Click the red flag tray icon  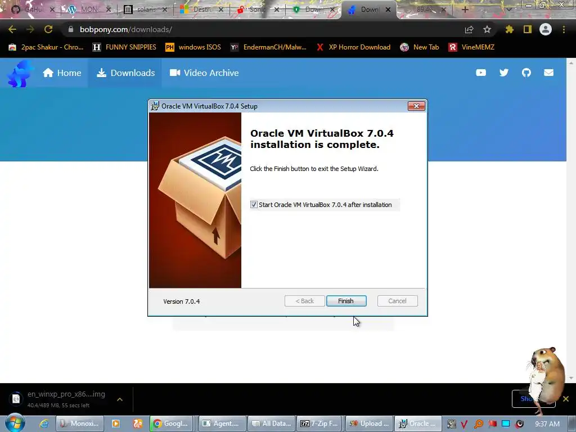(493, 424)
